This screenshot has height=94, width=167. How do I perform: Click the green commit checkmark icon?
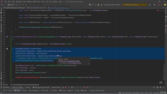click(23, 5)
